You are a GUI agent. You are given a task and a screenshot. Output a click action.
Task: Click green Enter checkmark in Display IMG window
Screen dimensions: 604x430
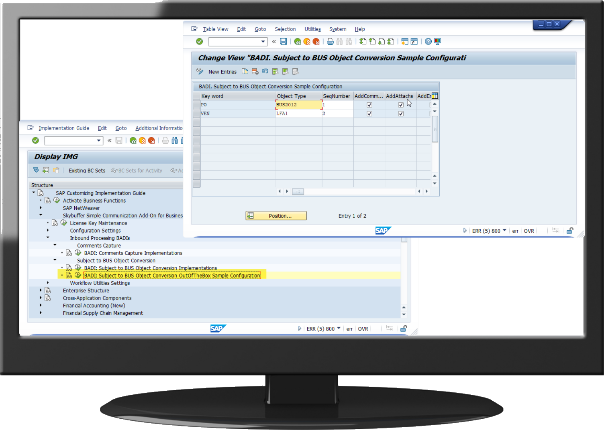(x=35, y=140)
